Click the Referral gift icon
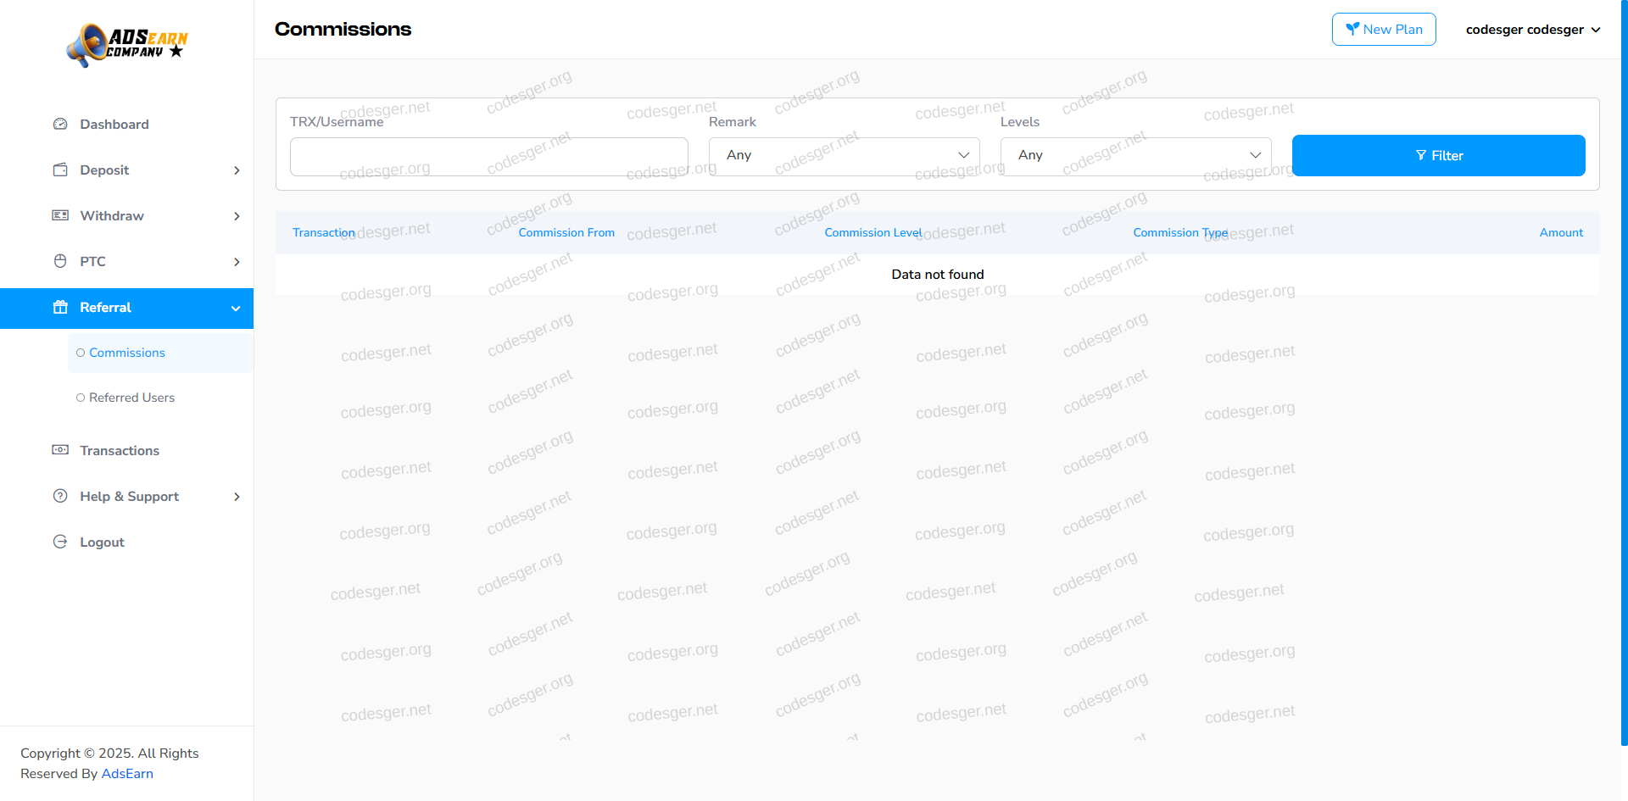1628x801 pixels. [60, 308]
